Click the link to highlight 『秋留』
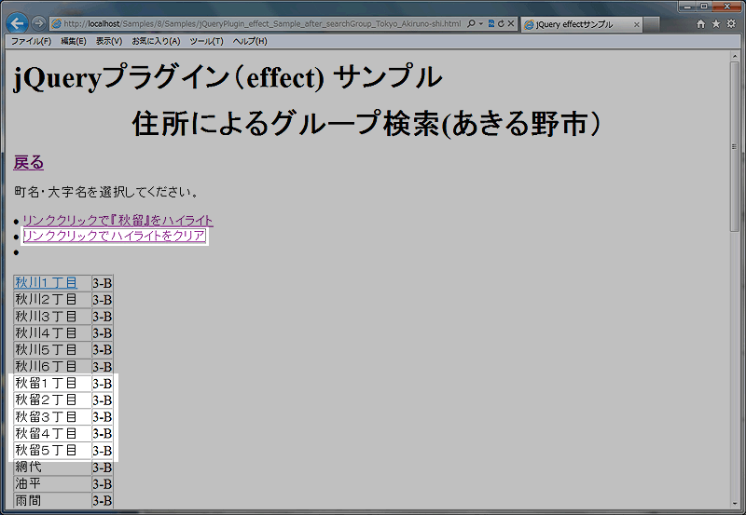The height and width of the screenshot is (515, 746). [118, 221]
